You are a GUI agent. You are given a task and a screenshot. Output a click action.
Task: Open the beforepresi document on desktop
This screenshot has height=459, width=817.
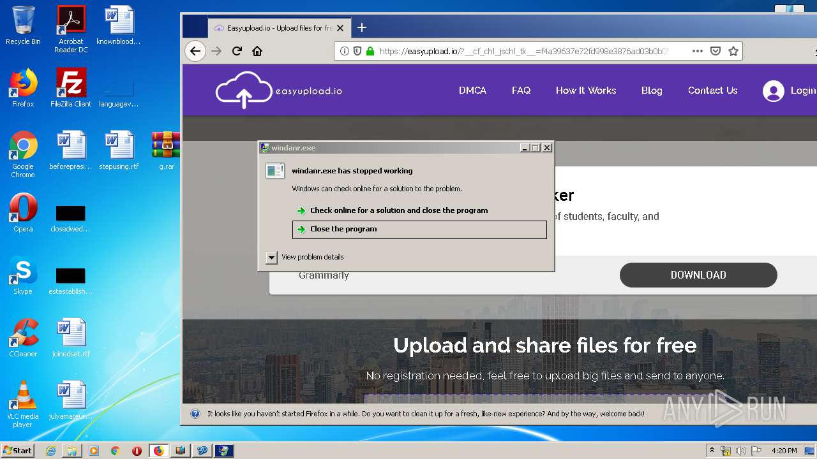pyautogui.click(x=71, y=150)
